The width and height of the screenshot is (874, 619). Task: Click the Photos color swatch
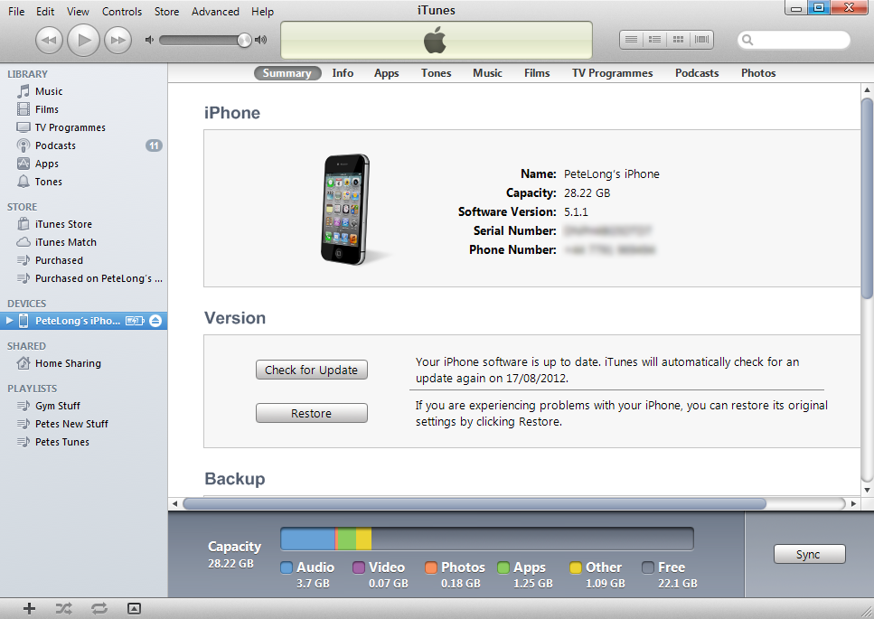431,567
